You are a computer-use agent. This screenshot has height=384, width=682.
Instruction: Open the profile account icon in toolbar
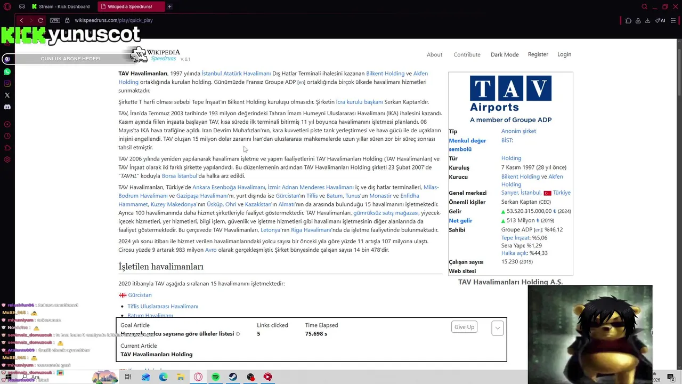638,20
